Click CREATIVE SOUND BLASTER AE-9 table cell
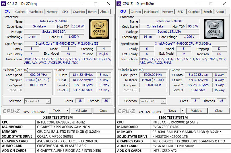Viewport: 231px width, 153px height. tap(75, 146)
